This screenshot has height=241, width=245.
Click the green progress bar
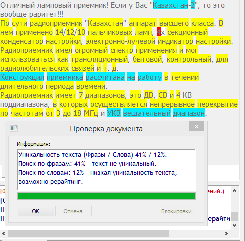(106, 196)
